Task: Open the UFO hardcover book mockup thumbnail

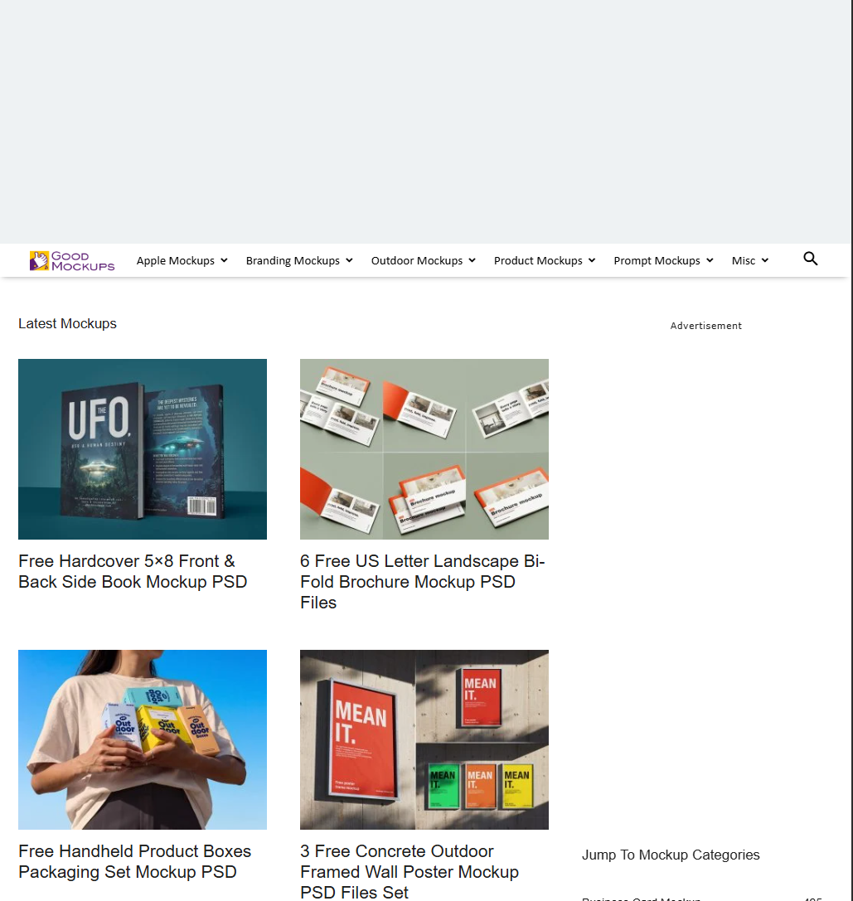Action: 143,449
